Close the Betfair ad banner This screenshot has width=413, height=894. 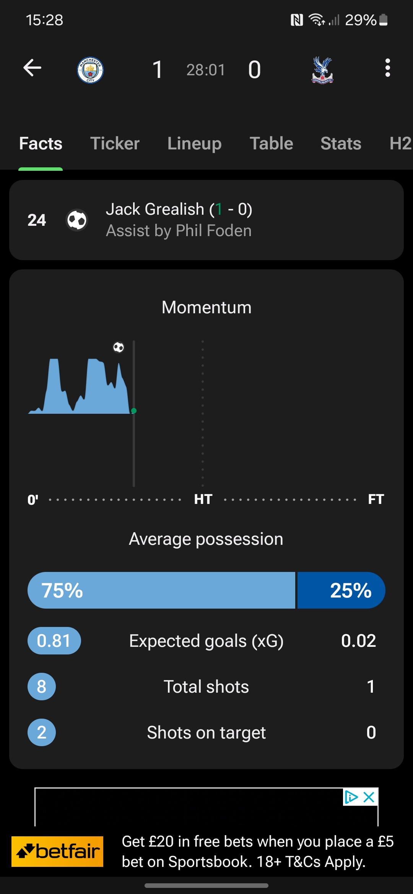click(x=369, y=797)
